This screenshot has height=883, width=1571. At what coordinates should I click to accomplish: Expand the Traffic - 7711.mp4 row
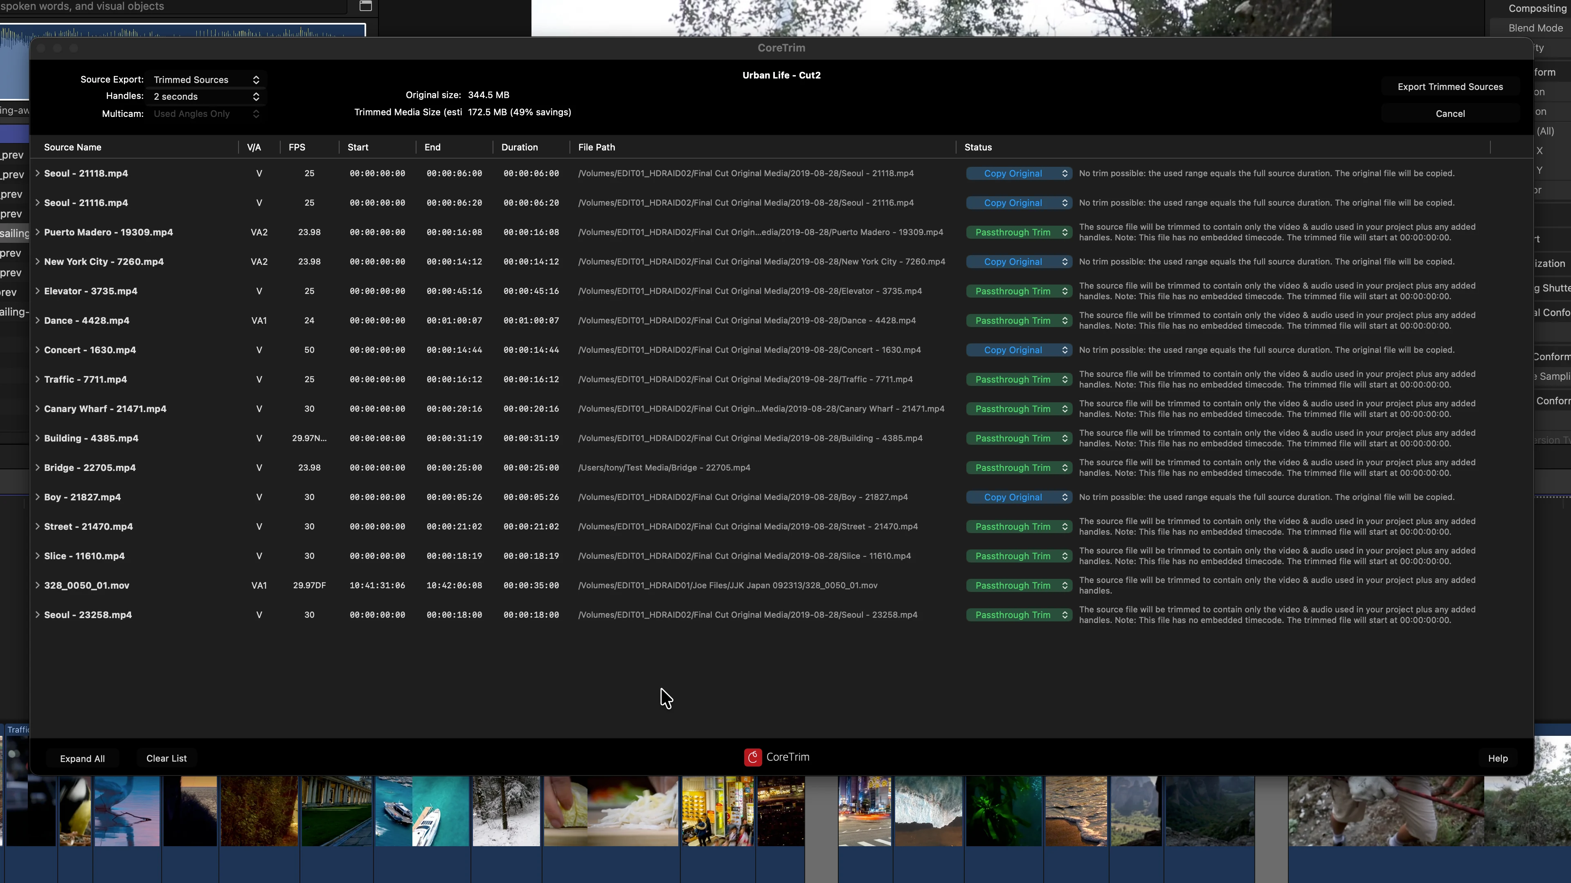[37, 379]
